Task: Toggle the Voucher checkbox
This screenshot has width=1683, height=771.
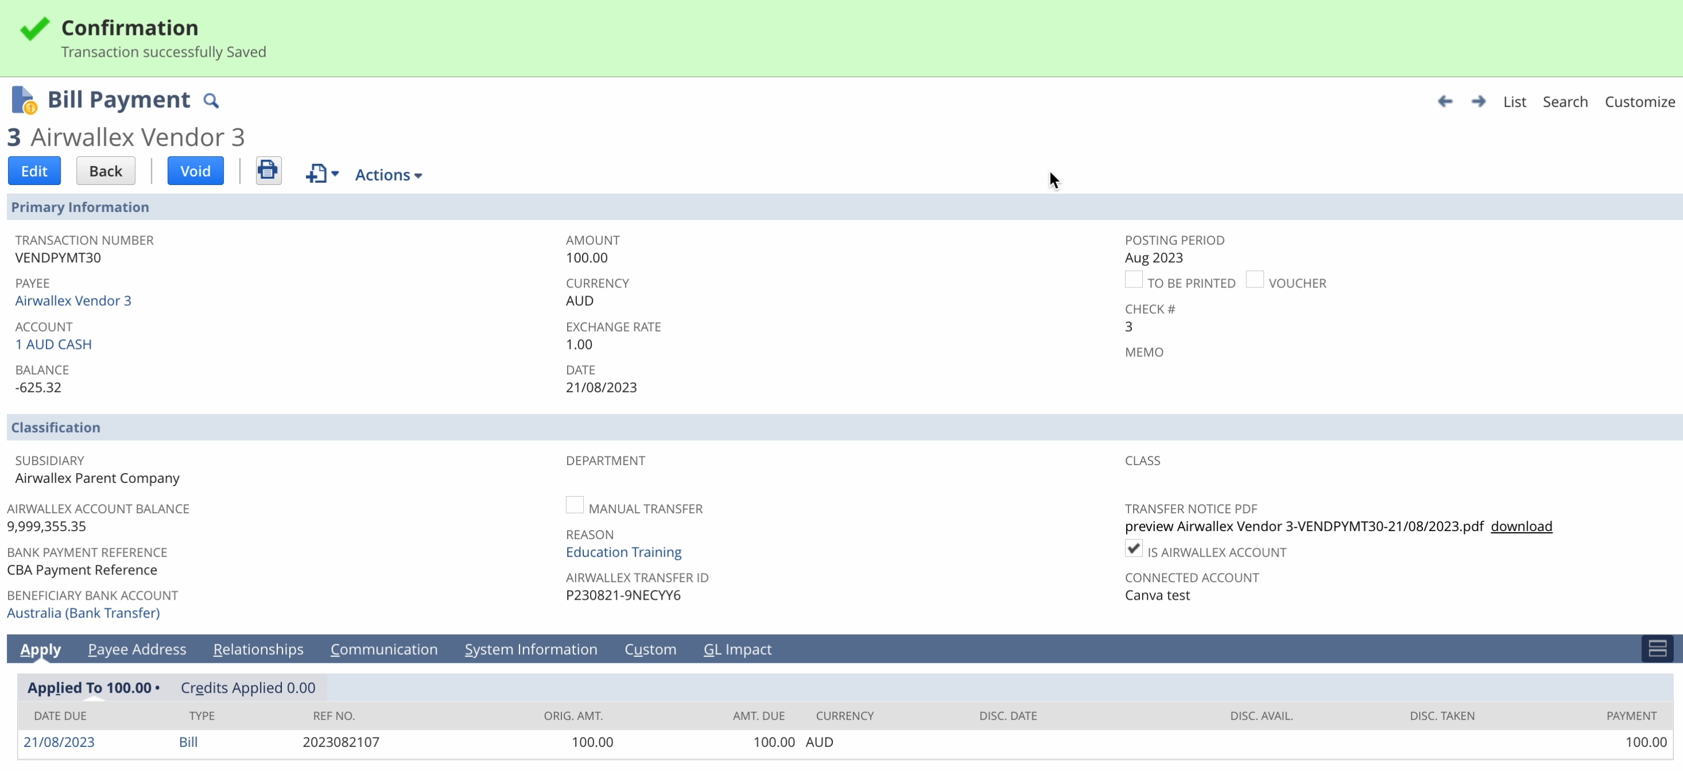Action: [1255, 280]
